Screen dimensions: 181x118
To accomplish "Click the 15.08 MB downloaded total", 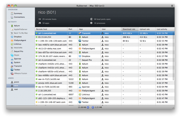I will pyautogui.click(x=82, y=107).
